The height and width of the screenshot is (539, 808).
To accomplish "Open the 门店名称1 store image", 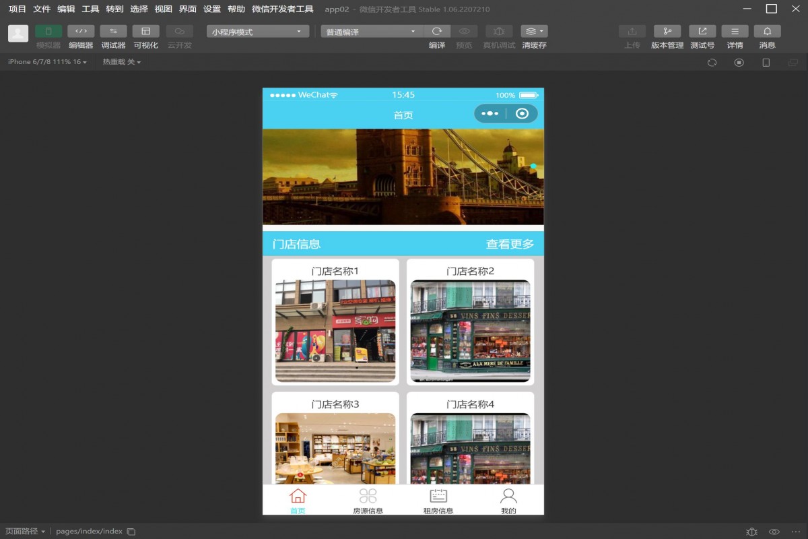I will (x=335, y=331).
